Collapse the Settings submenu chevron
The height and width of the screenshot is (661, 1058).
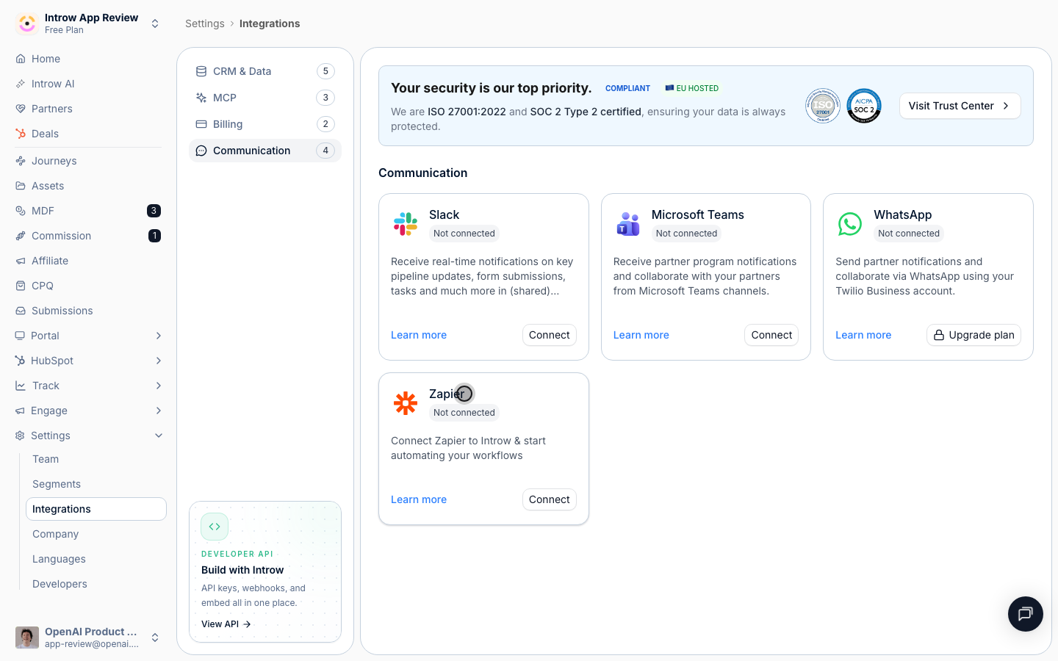click(159, 436)
